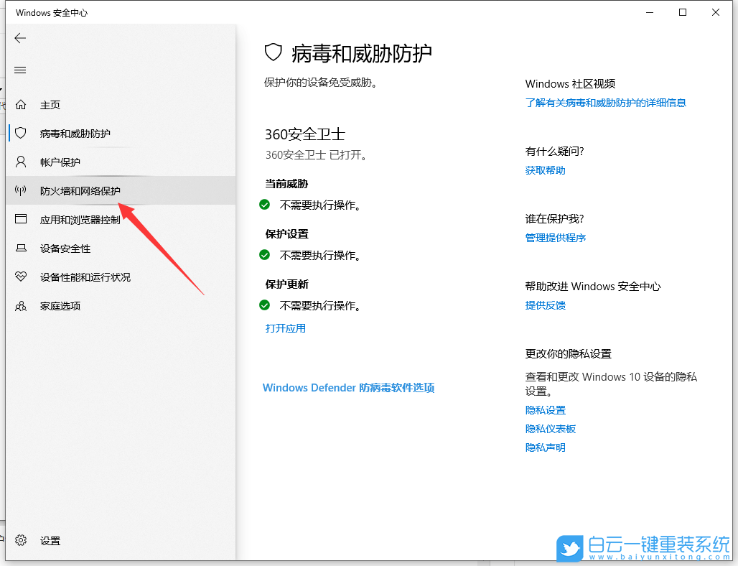Open 获取帮助 support link

tap(545, 170)
